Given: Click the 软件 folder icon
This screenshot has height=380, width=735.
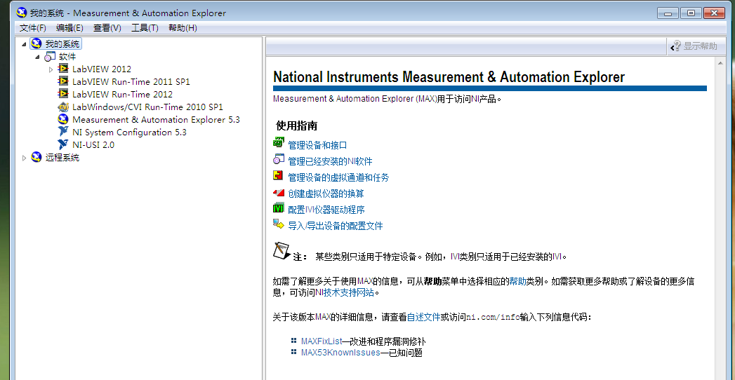Looking at the screenshot, I should coord(50,57).
